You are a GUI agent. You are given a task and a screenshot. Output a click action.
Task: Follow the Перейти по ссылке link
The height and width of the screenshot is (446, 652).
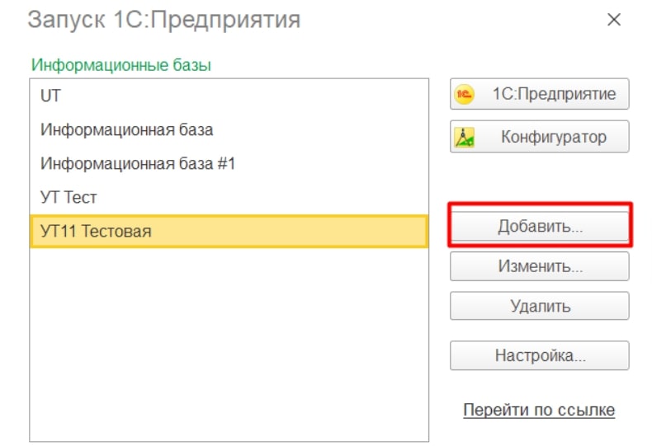click(x=539, y=410)
